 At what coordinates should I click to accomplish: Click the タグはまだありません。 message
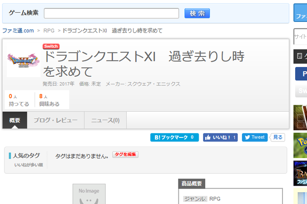(82, 156)
